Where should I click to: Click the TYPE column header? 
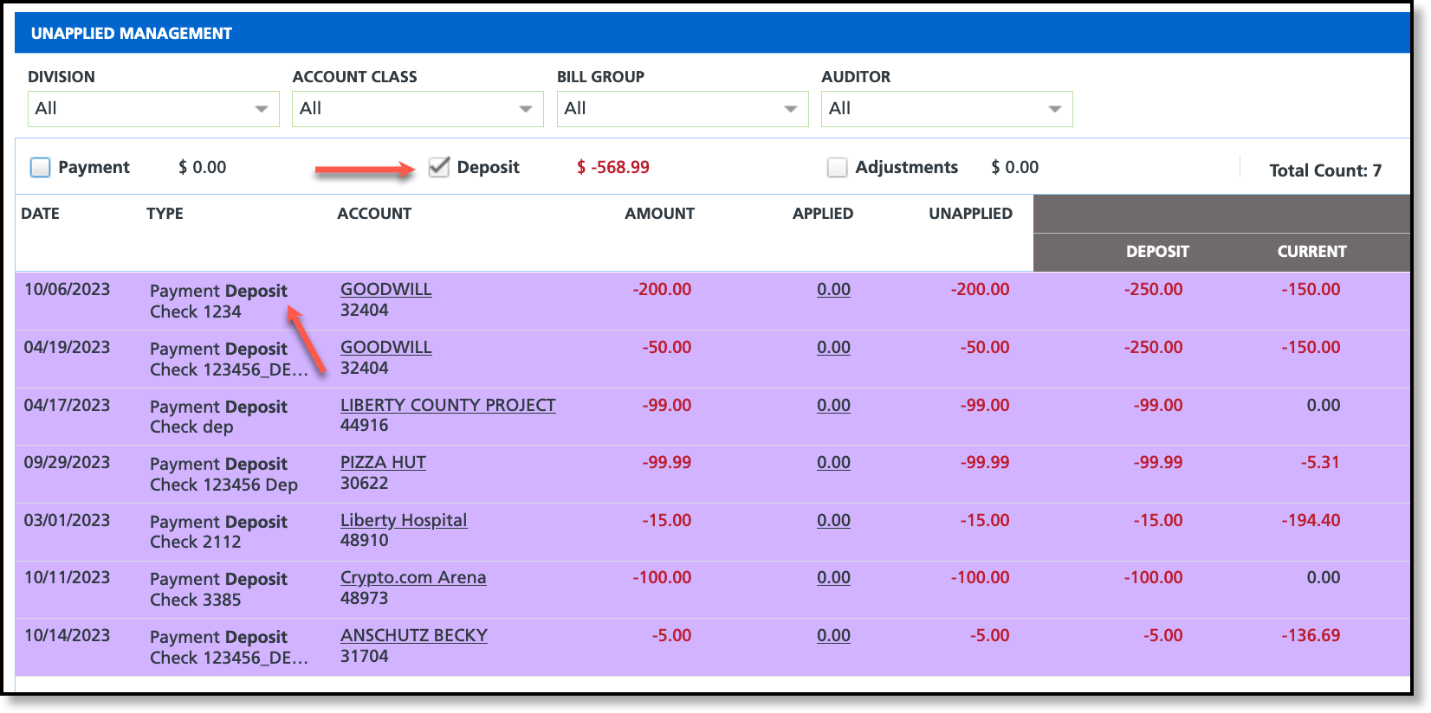(x=165, y=214)
